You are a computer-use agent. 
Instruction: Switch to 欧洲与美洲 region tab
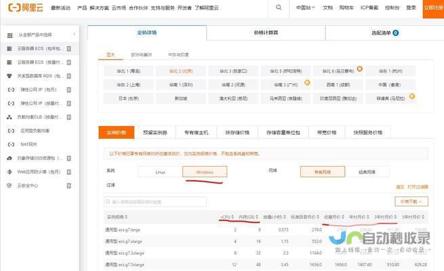pyautogui.click(x=141, y=55)
